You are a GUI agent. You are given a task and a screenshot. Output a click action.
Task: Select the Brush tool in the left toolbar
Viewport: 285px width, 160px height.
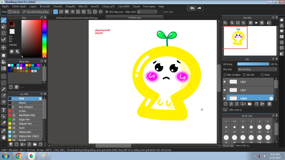point(4,20)
